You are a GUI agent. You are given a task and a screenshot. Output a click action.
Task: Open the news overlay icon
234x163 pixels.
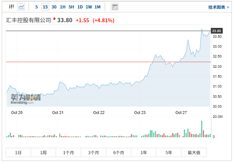(115, 7)
